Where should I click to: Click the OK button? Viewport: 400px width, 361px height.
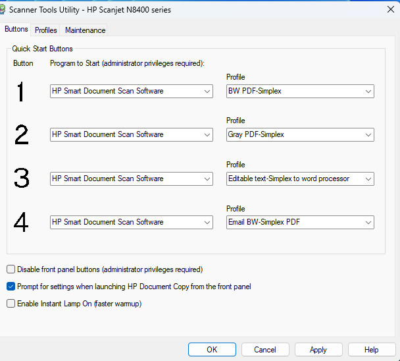tap(212, 350)
